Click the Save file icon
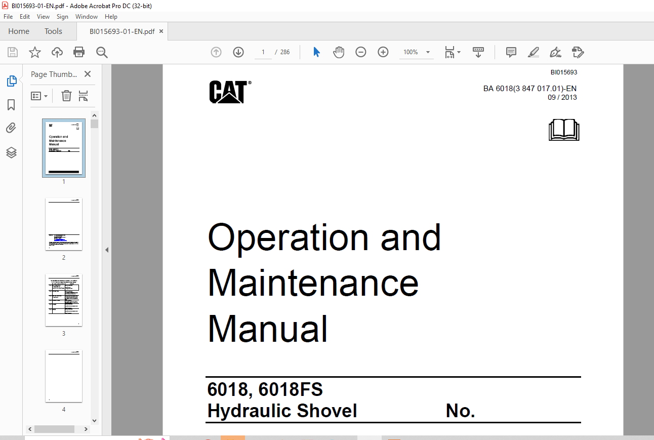 [x=13, y=52]
